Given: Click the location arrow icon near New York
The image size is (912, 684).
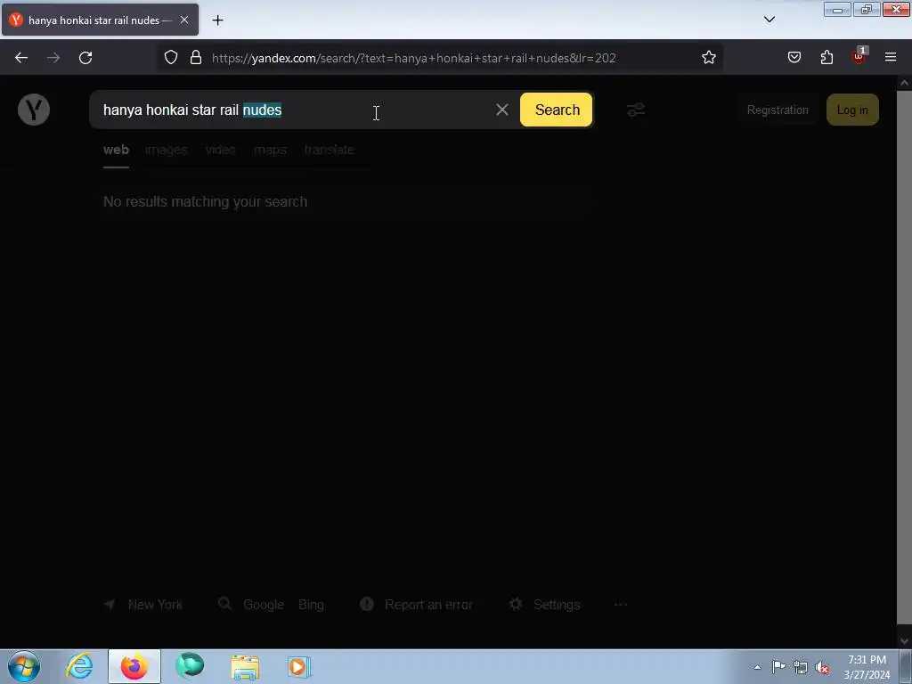Looking at the screenshot, I should [x=110, y=605].
